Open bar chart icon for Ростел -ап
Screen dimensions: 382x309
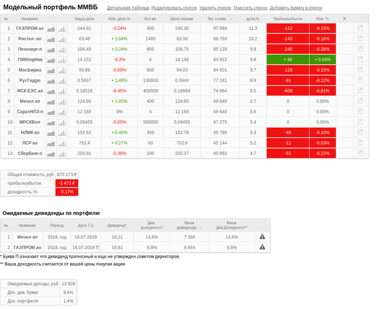tap(62, 39)
